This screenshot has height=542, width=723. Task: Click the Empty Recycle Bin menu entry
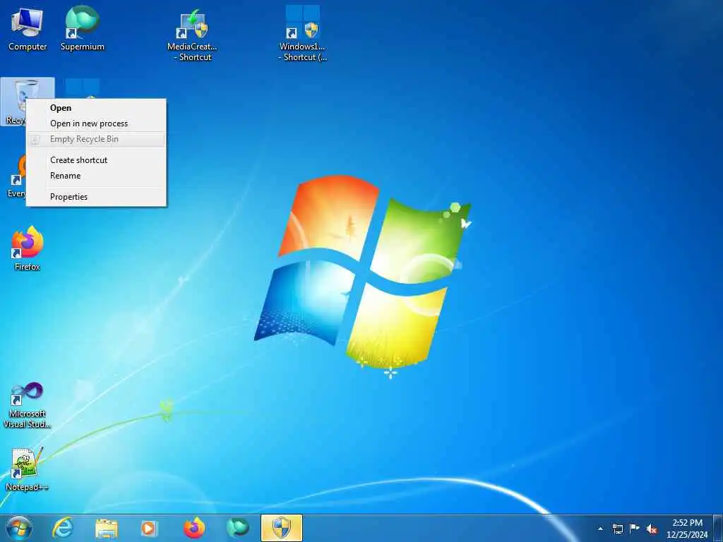pos(96,139)
